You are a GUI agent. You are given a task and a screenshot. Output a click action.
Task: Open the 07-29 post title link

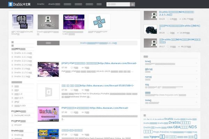point(72,130)
